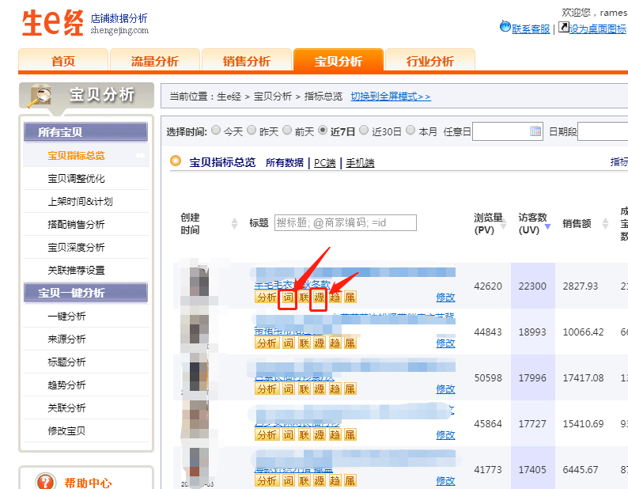Sort by 创建时间 using its sort arrows
628x489 pixels.
(x=234, y=224)
